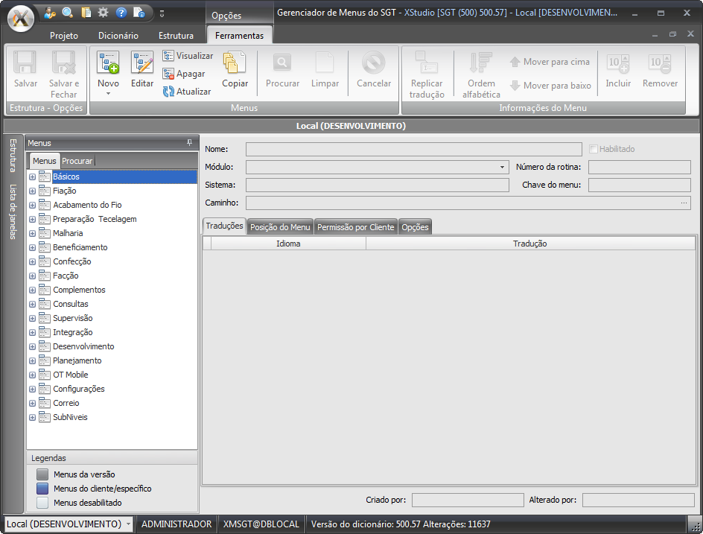The width and height of the screenshot is (703, 534).
Task: Expand the SubNiveis tree node
Action: click(32, 417)
